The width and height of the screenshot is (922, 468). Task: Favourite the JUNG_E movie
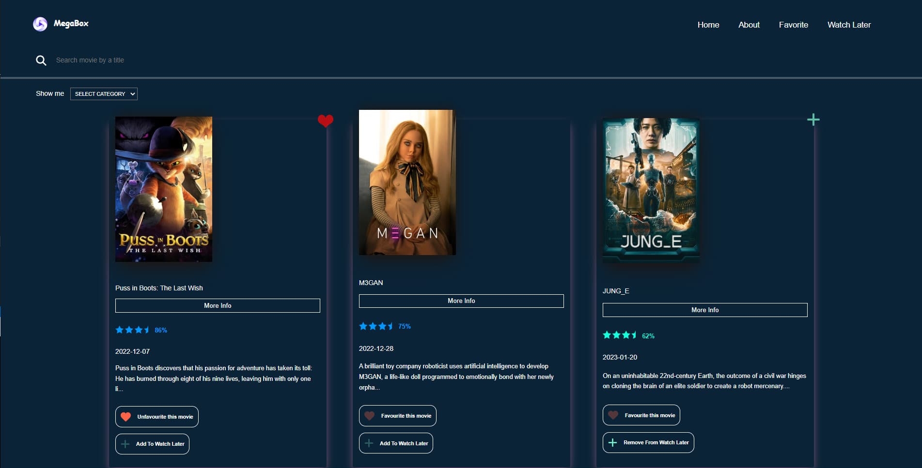point(641,415)
